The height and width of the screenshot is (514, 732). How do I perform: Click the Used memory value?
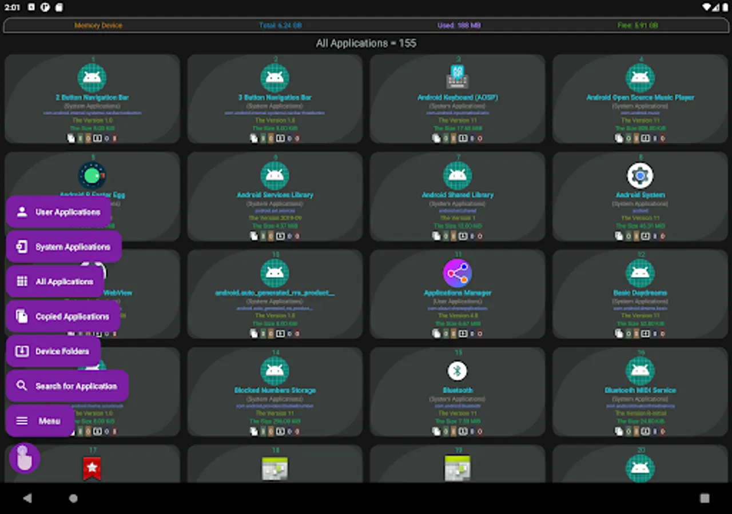(x=459, y=25)
